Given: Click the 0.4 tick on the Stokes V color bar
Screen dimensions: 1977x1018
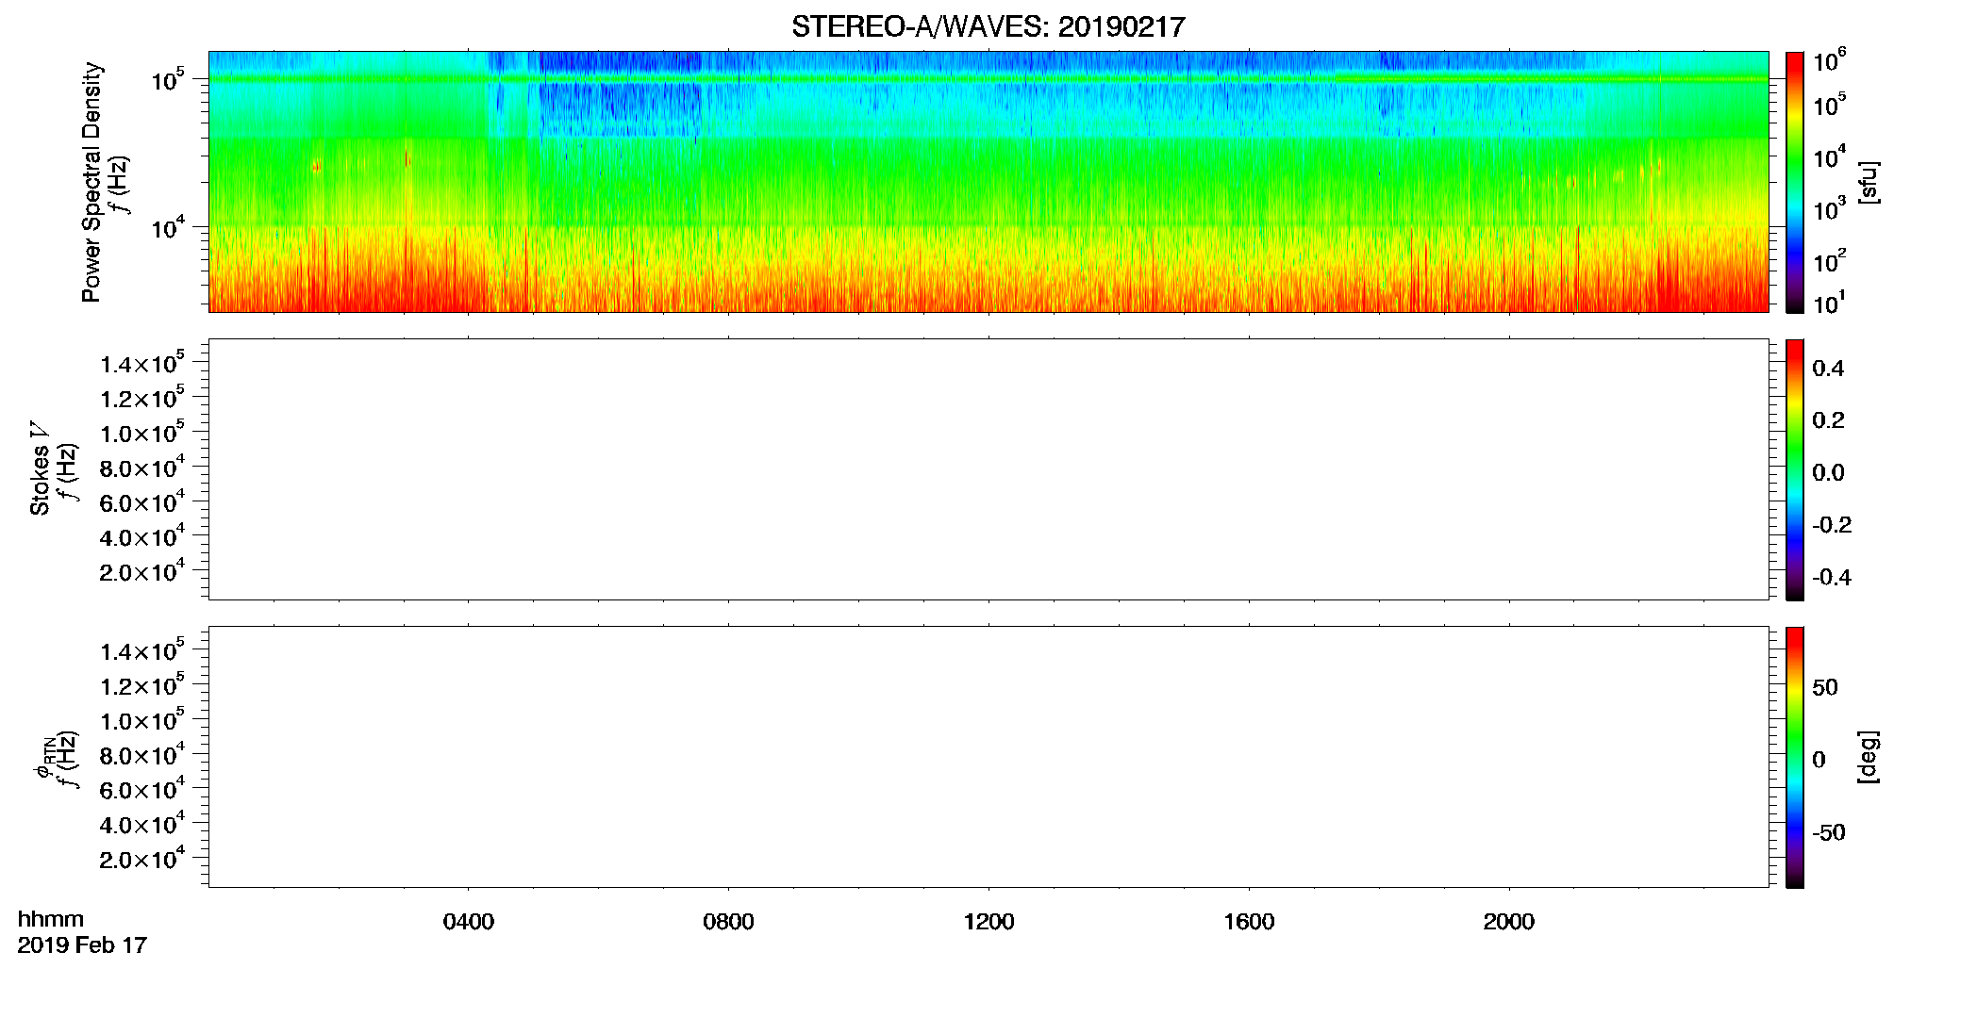Looking at the screenshot, I should [x=1828, y=369].
